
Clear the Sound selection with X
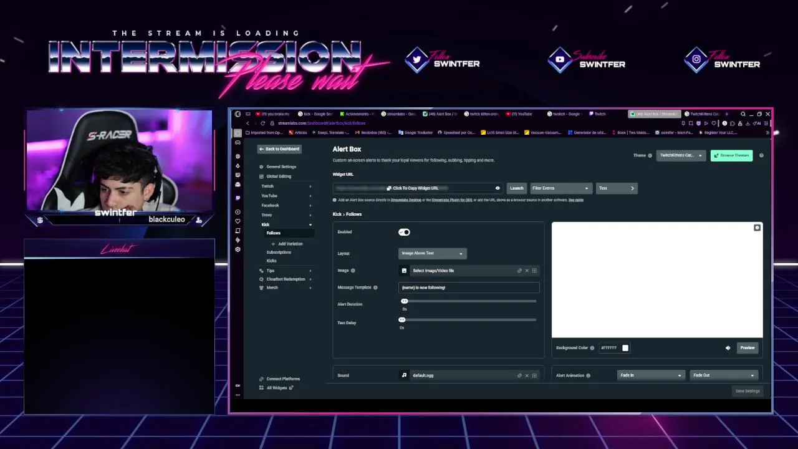coord(527,375)
